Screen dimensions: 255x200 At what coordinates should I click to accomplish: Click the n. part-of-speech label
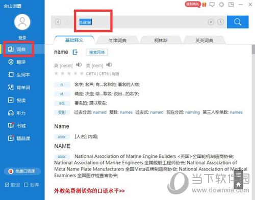click(62, 84)
